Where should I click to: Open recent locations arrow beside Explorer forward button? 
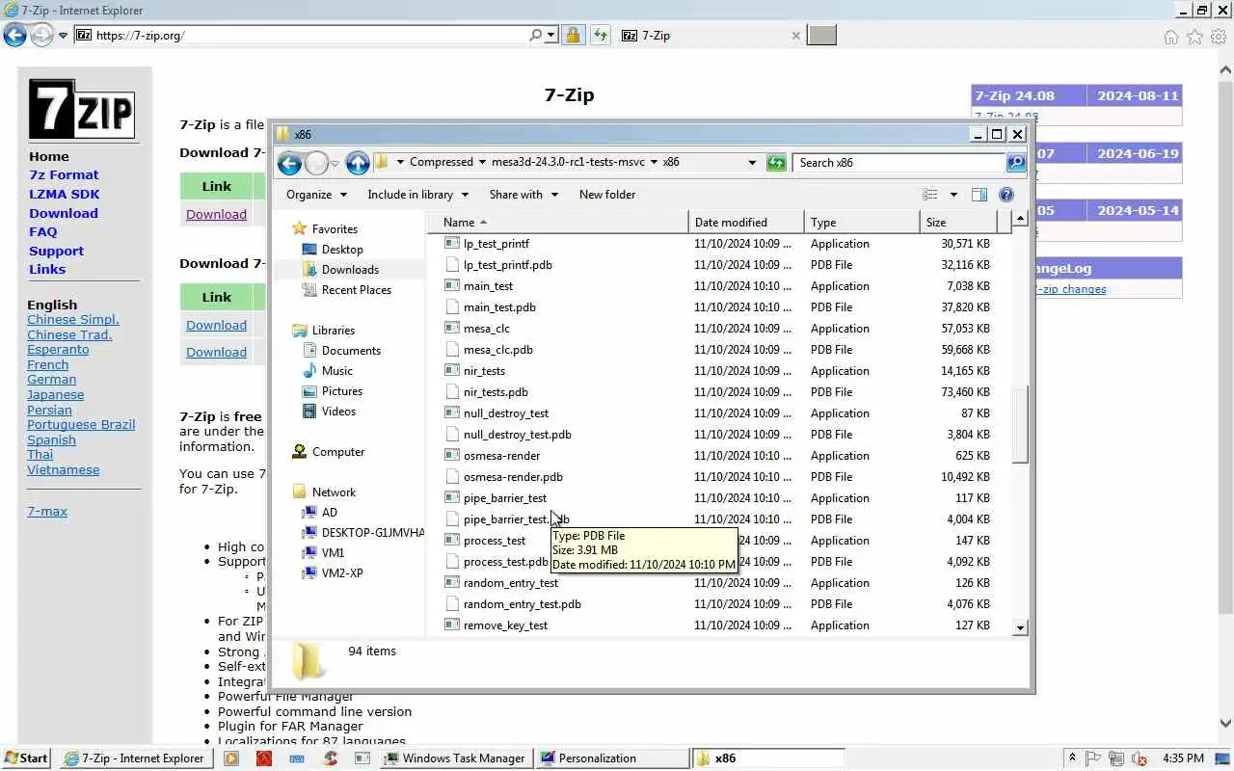335,164
